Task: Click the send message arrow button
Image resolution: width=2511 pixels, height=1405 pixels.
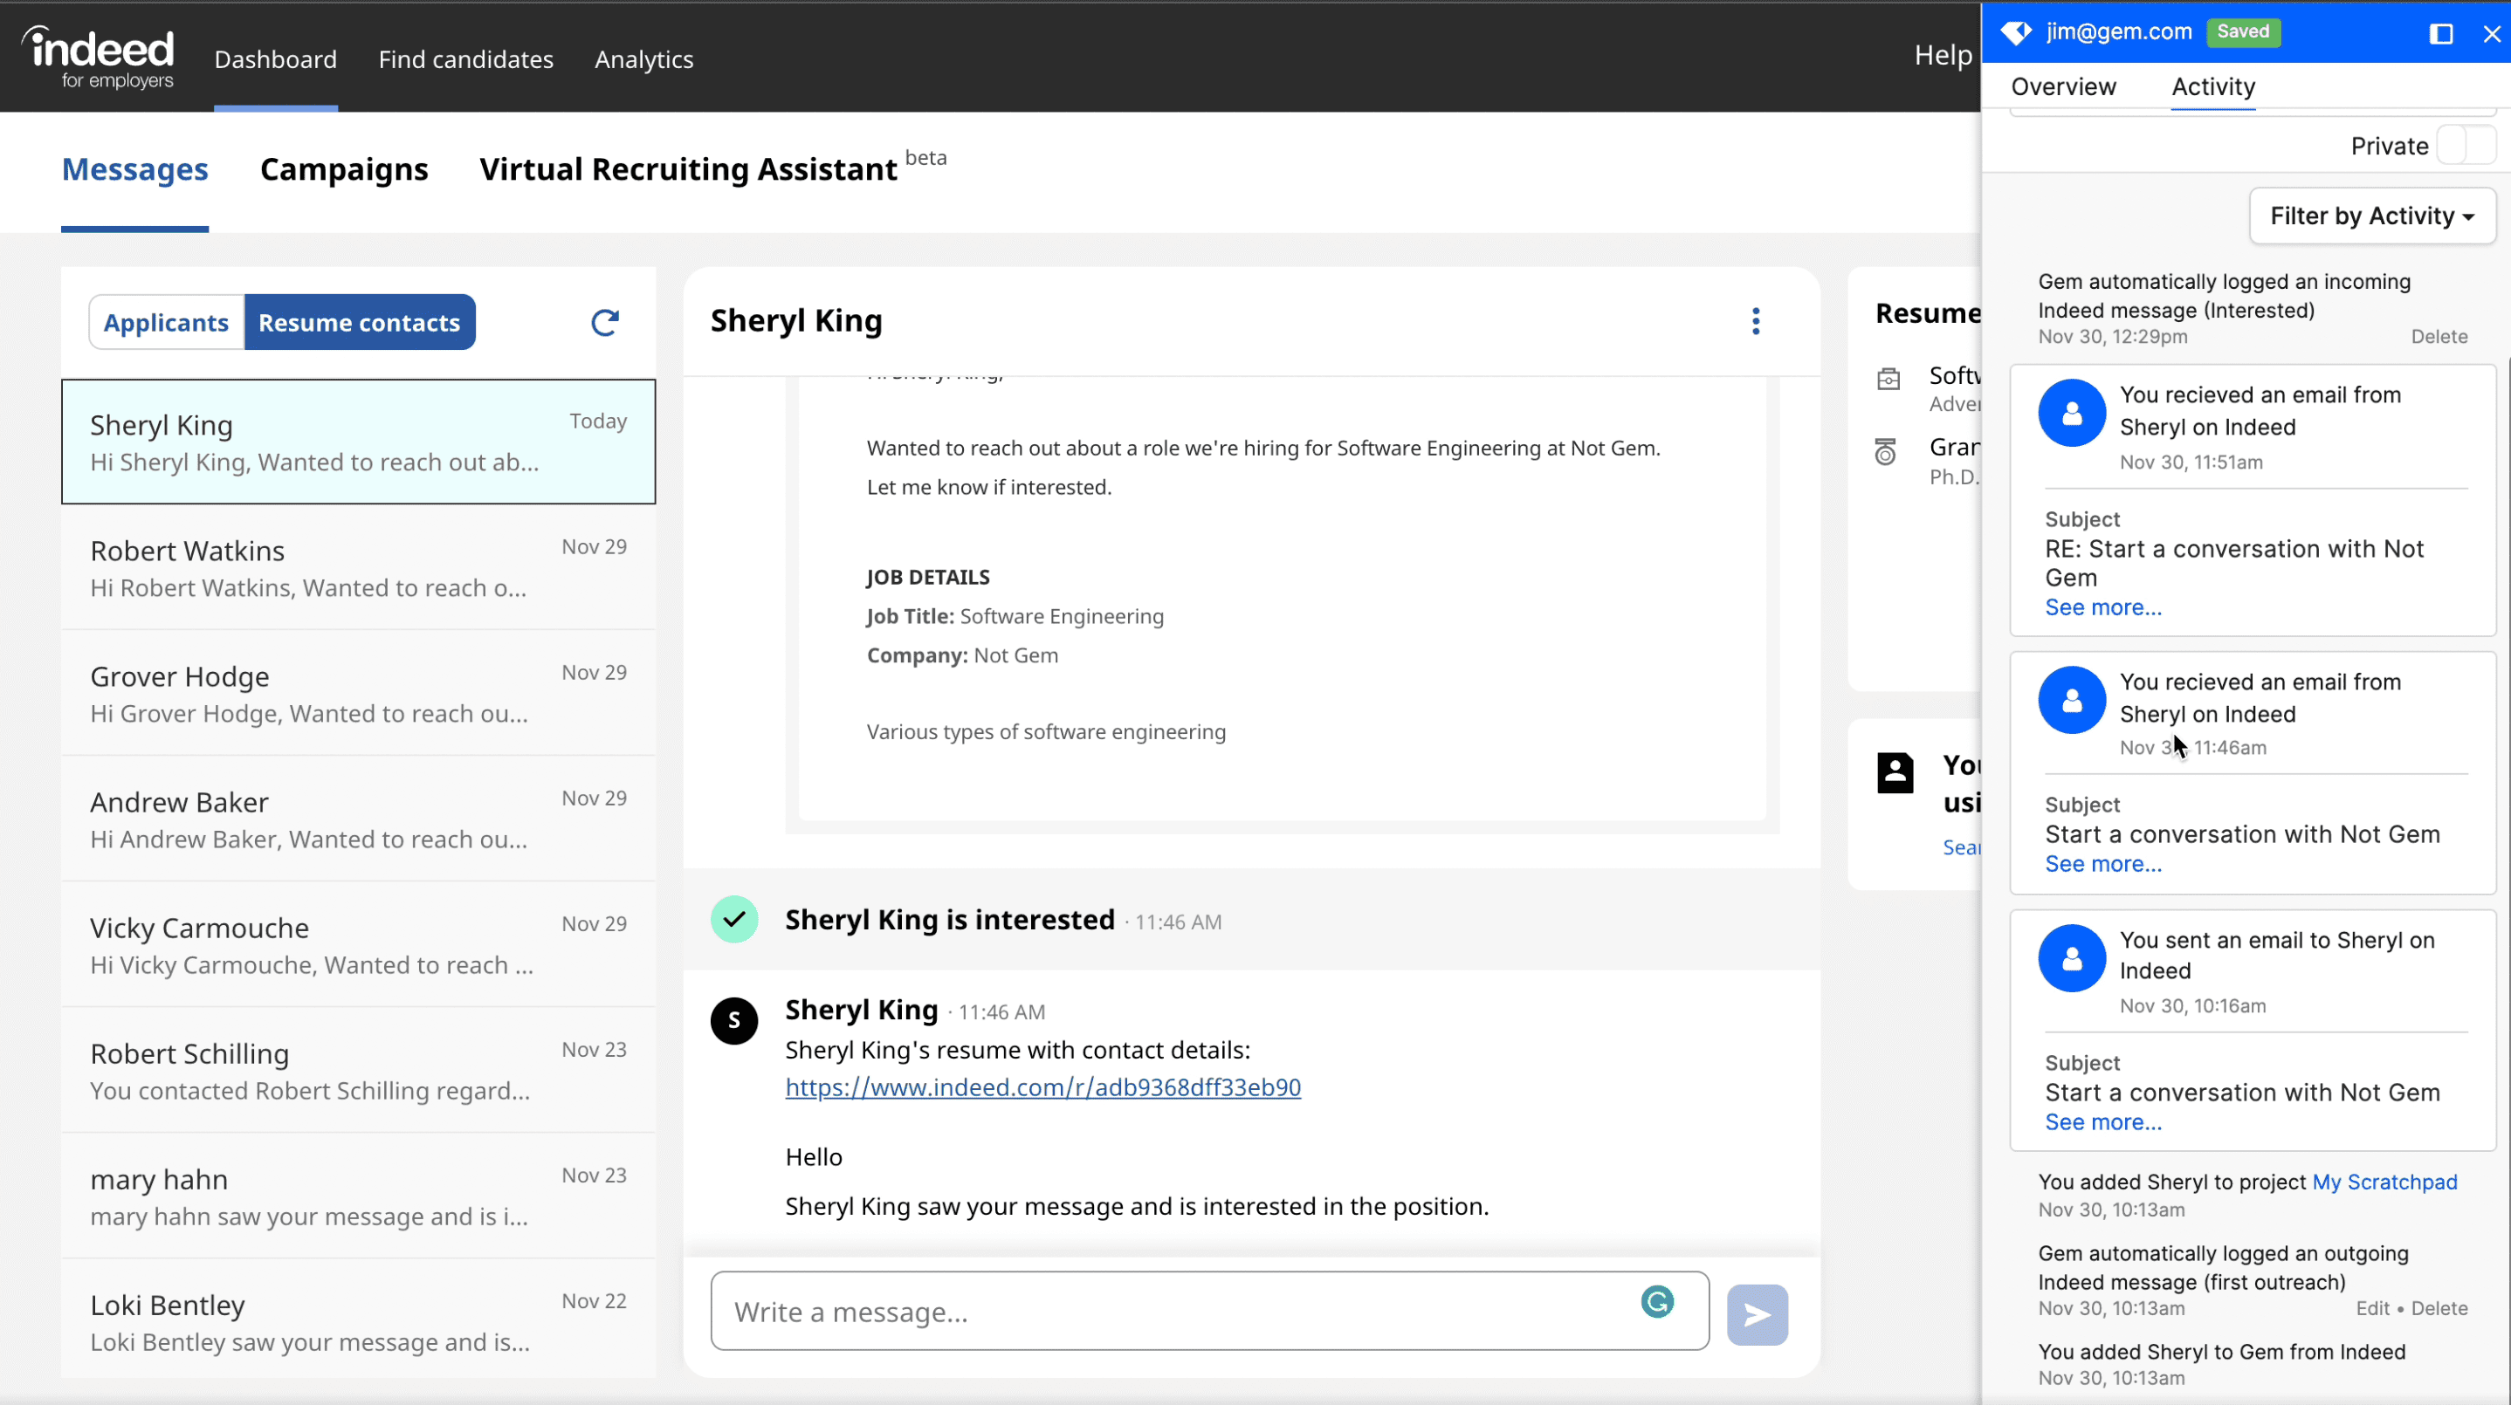Action: pos(1757,1314)
